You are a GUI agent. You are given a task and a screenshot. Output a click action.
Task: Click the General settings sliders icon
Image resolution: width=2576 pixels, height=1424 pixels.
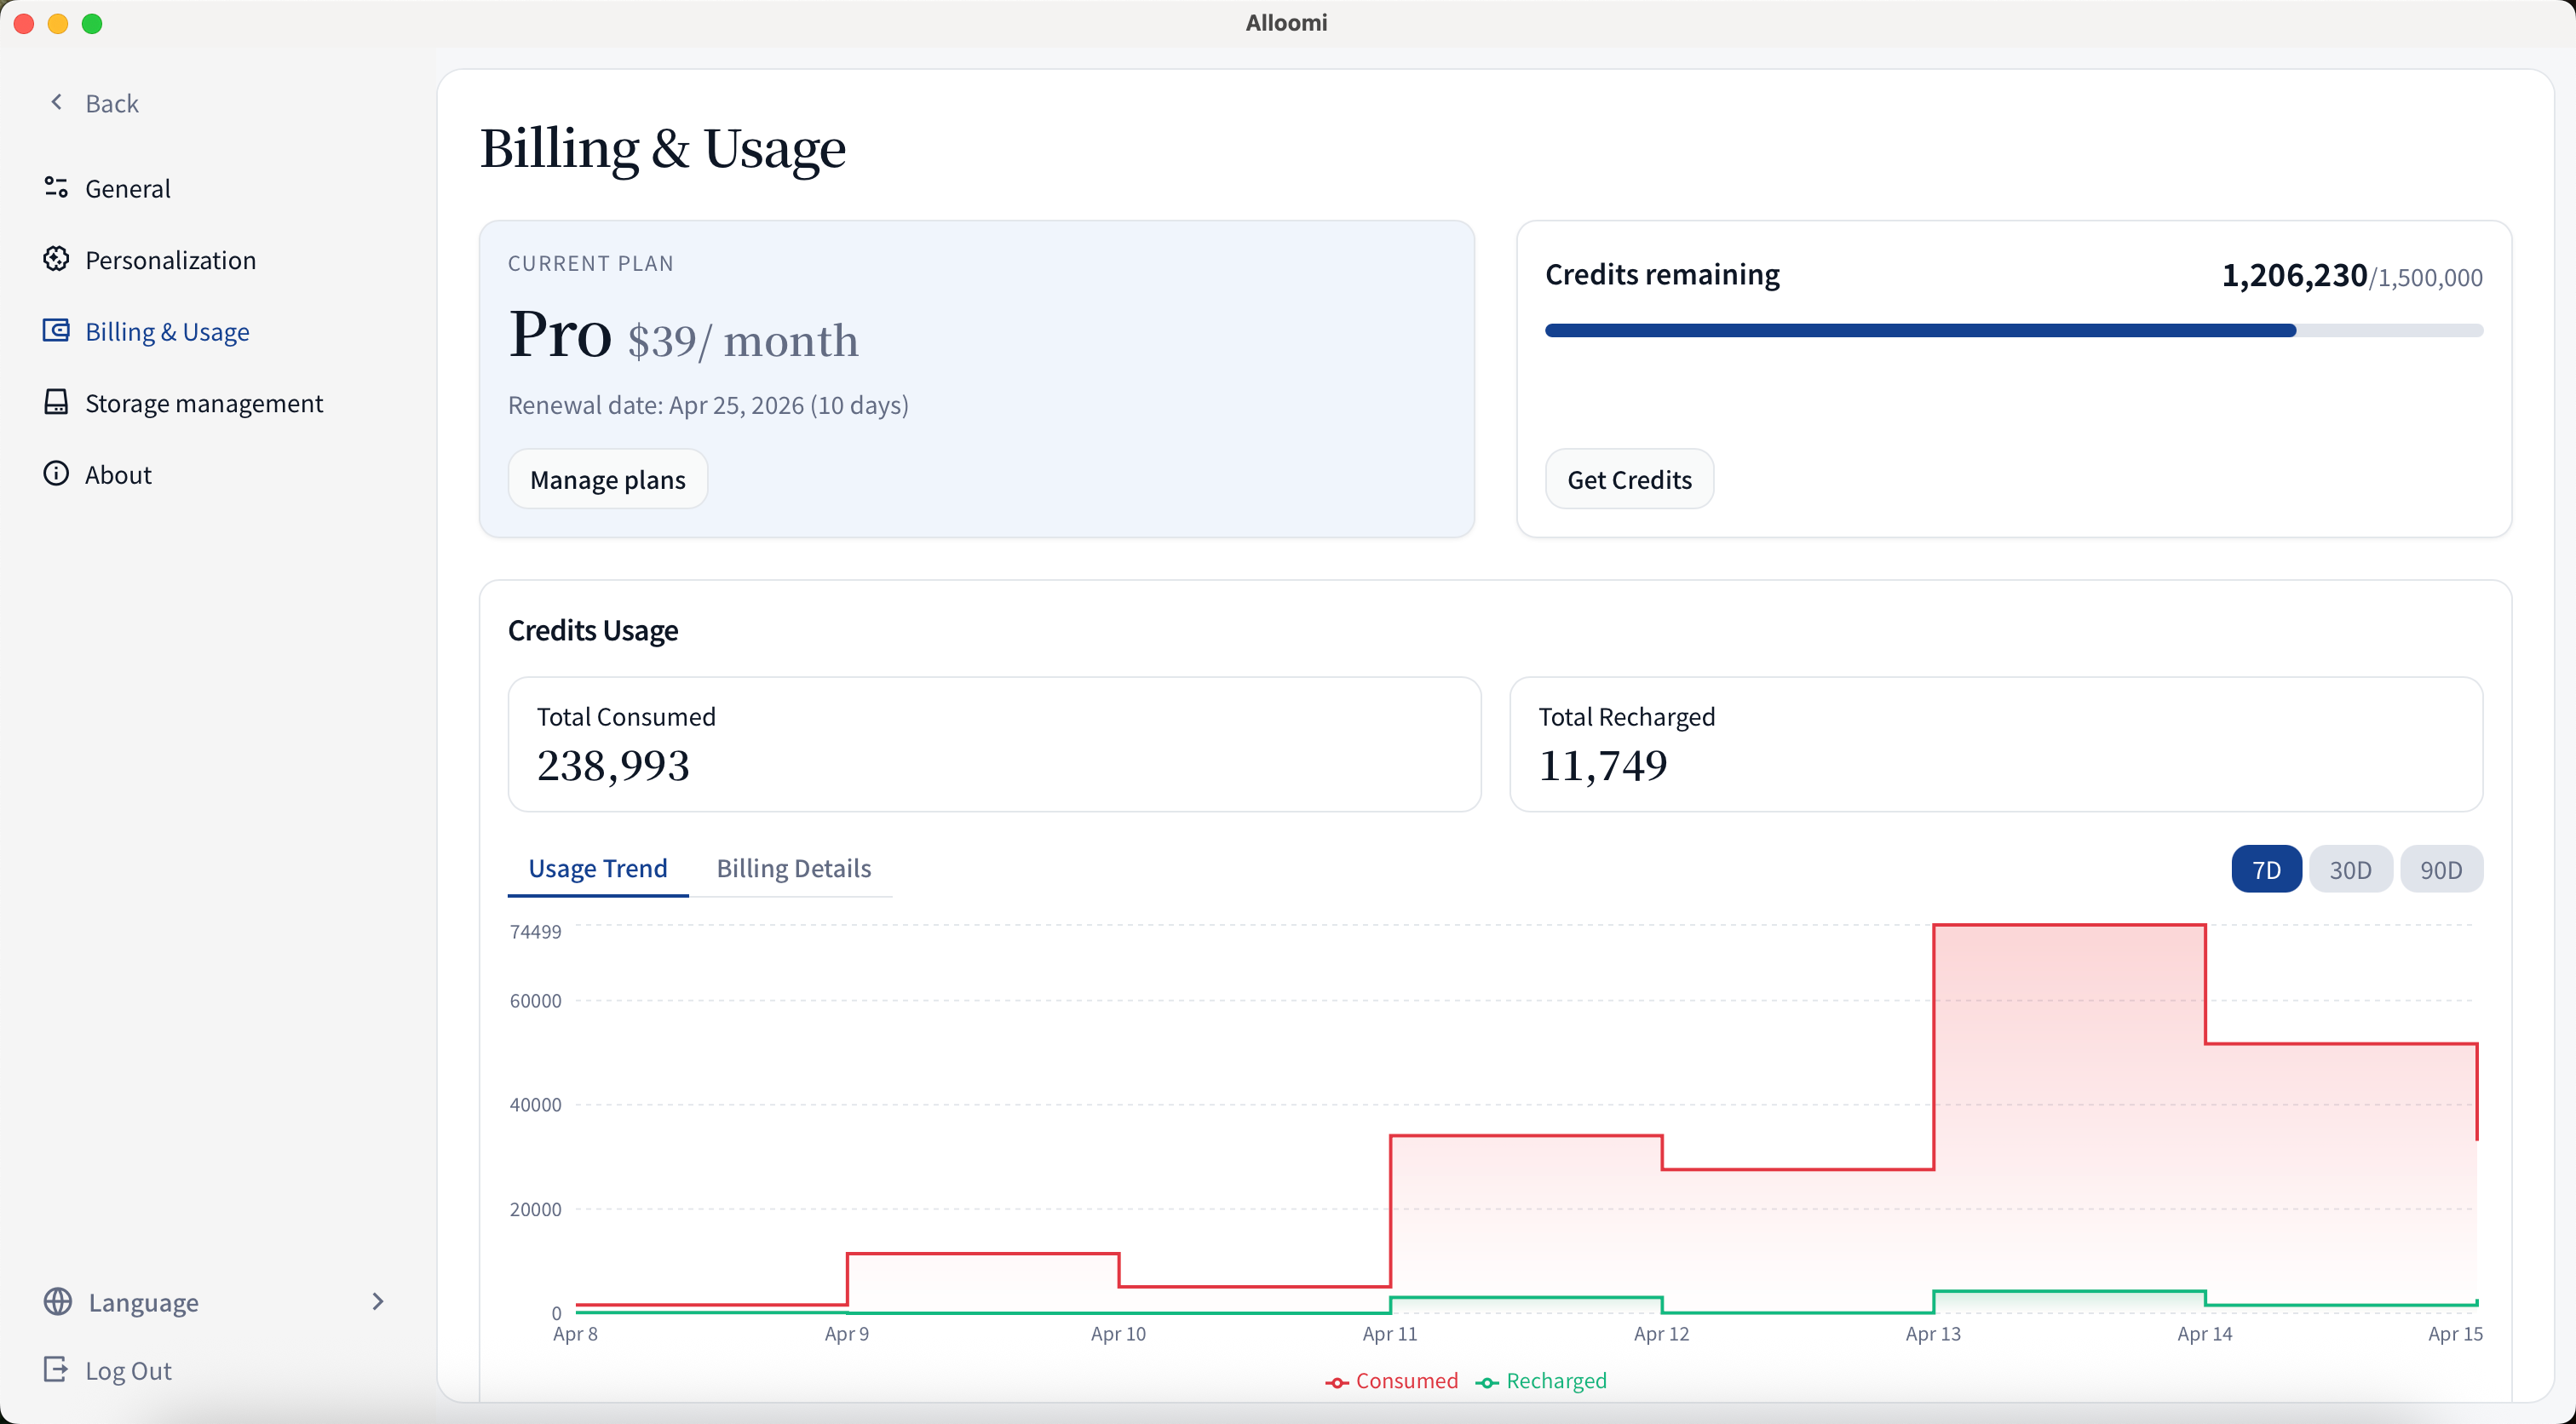click(x=56, y=187)
